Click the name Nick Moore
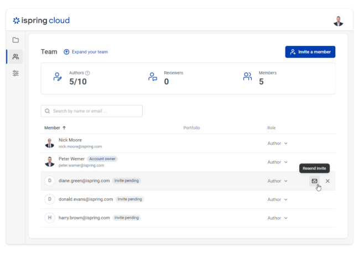The image size is (364, 253). [70, 140]
